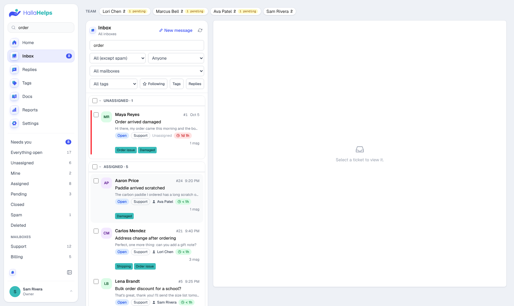Toggle the Following filter button
Image resolution: width=514 pixels, height=306 pixels.
pyautogui.click(x=154, y=84)
